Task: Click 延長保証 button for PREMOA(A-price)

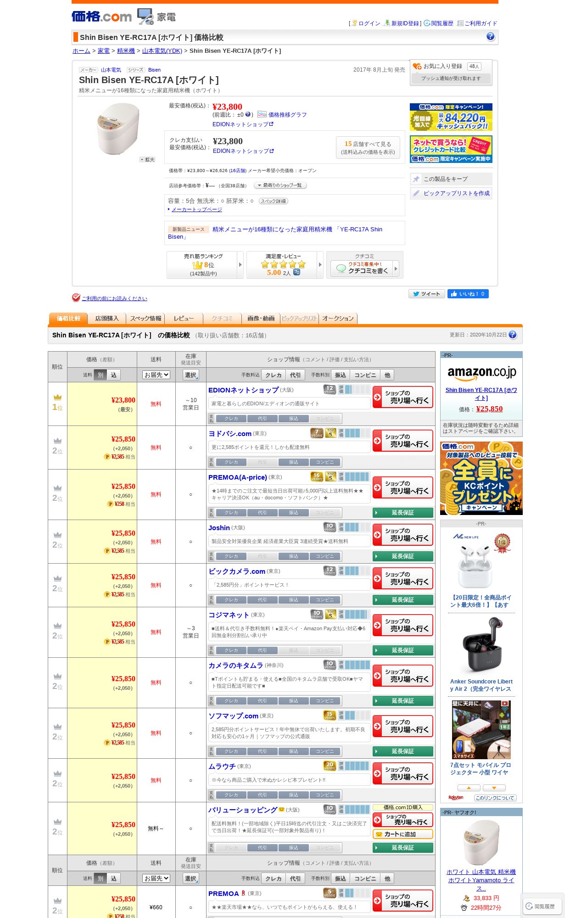Action: point(403,513)
